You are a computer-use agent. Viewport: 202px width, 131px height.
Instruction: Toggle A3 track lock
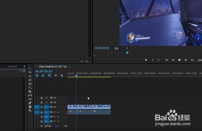[x=42, y=121]
